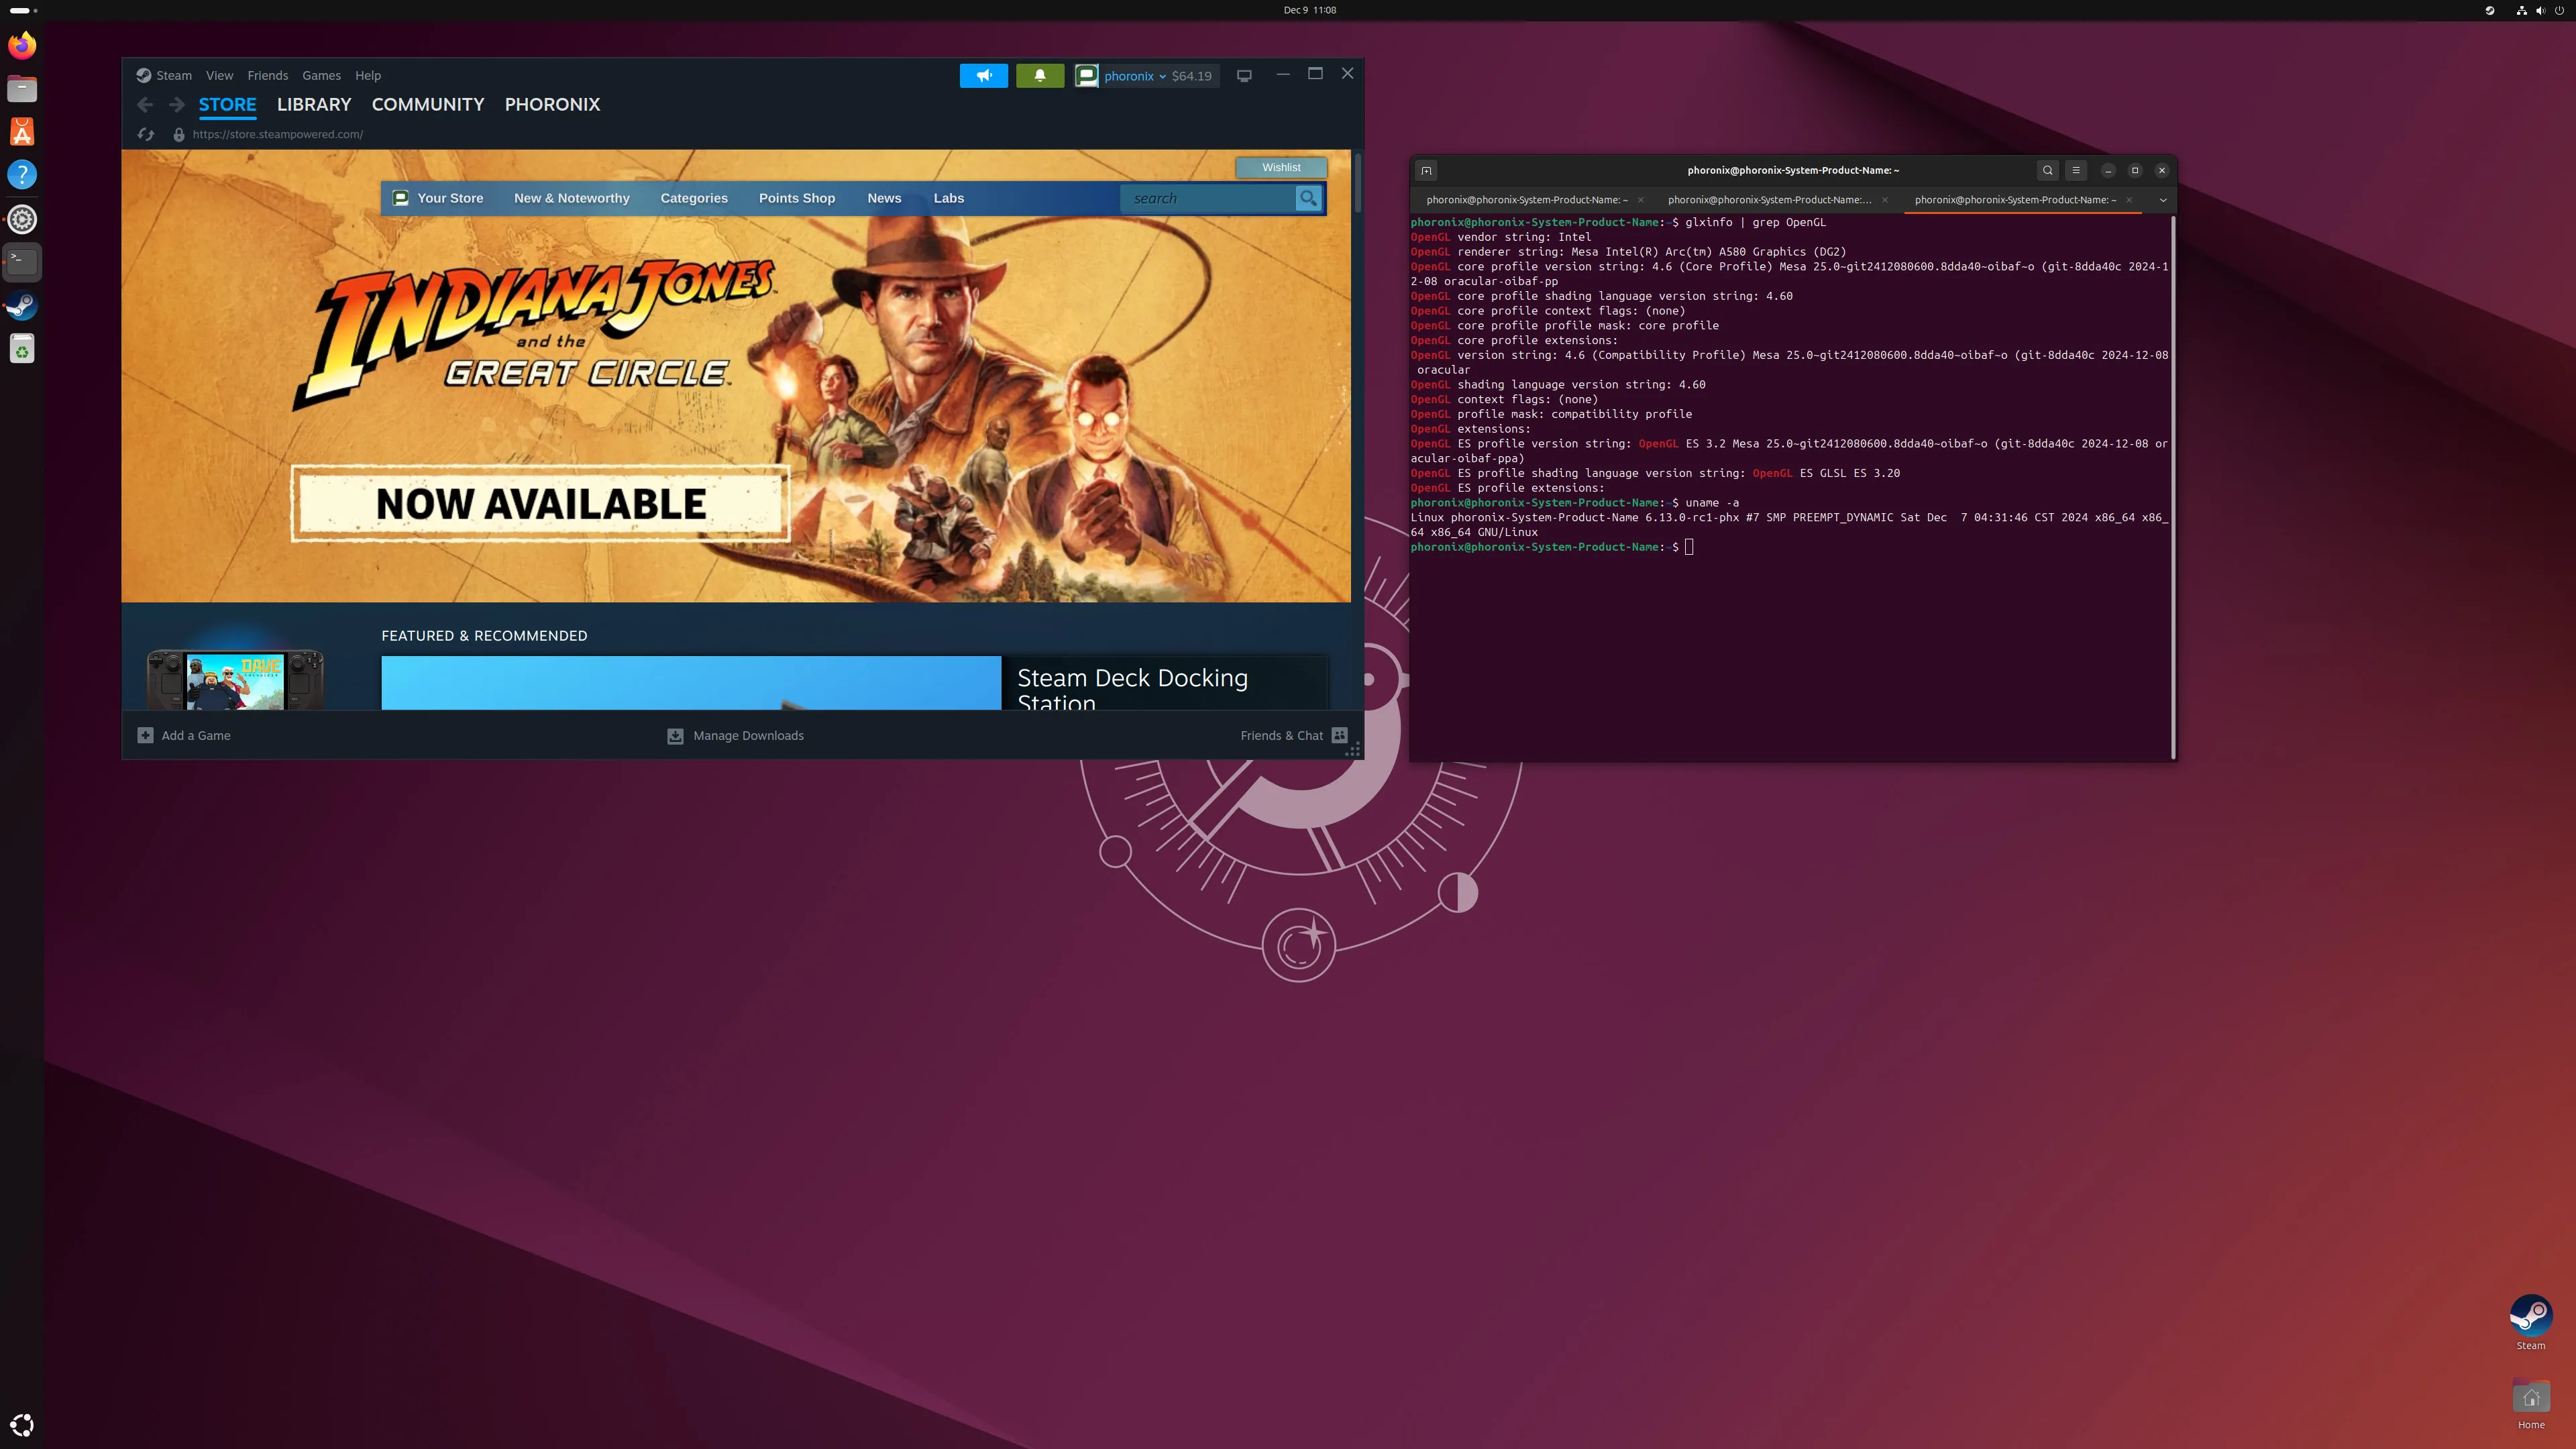This screenshot has height=1449, width=2576.
Task: Close the first terminal tab
Action: tap(1640, 200)
